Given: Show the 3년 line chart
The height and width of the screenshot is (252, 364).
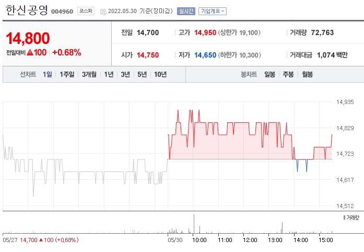Looking at the screenshot, I should [x=125, y=74].
